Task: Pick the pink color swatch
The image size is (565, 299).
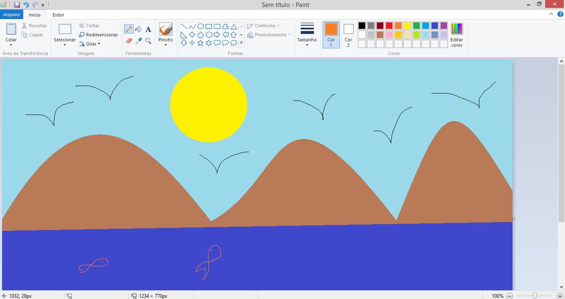Action: coord(389,35)
